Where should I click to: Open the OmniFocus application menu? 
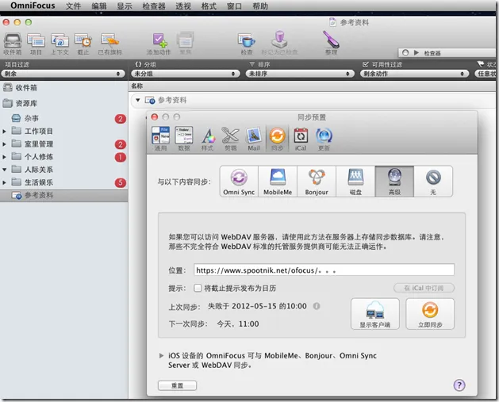pos(33,6)
